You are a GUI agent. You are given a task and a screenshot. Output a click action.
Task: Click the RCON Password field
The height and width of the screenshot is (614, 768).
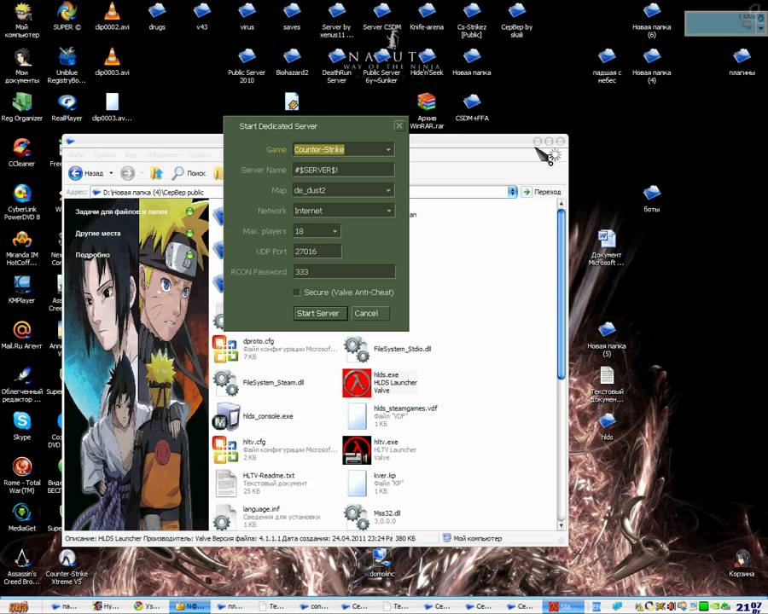click(344, 272)
